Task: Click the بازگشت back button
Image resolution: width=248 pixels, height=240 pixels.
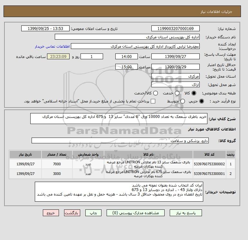Action: pos(72,213)
